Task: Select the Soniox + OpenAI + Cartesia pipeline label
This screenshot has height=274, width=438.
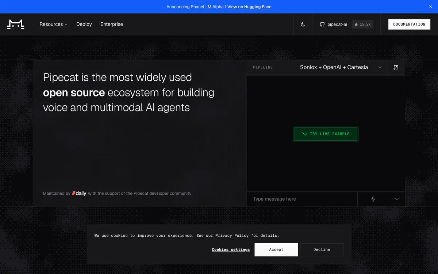Action: coord(334,67)
